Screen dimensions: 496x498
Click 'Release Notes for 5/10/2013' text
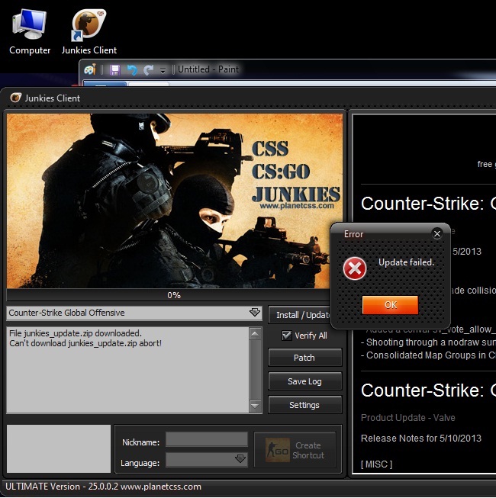[421, 439]
